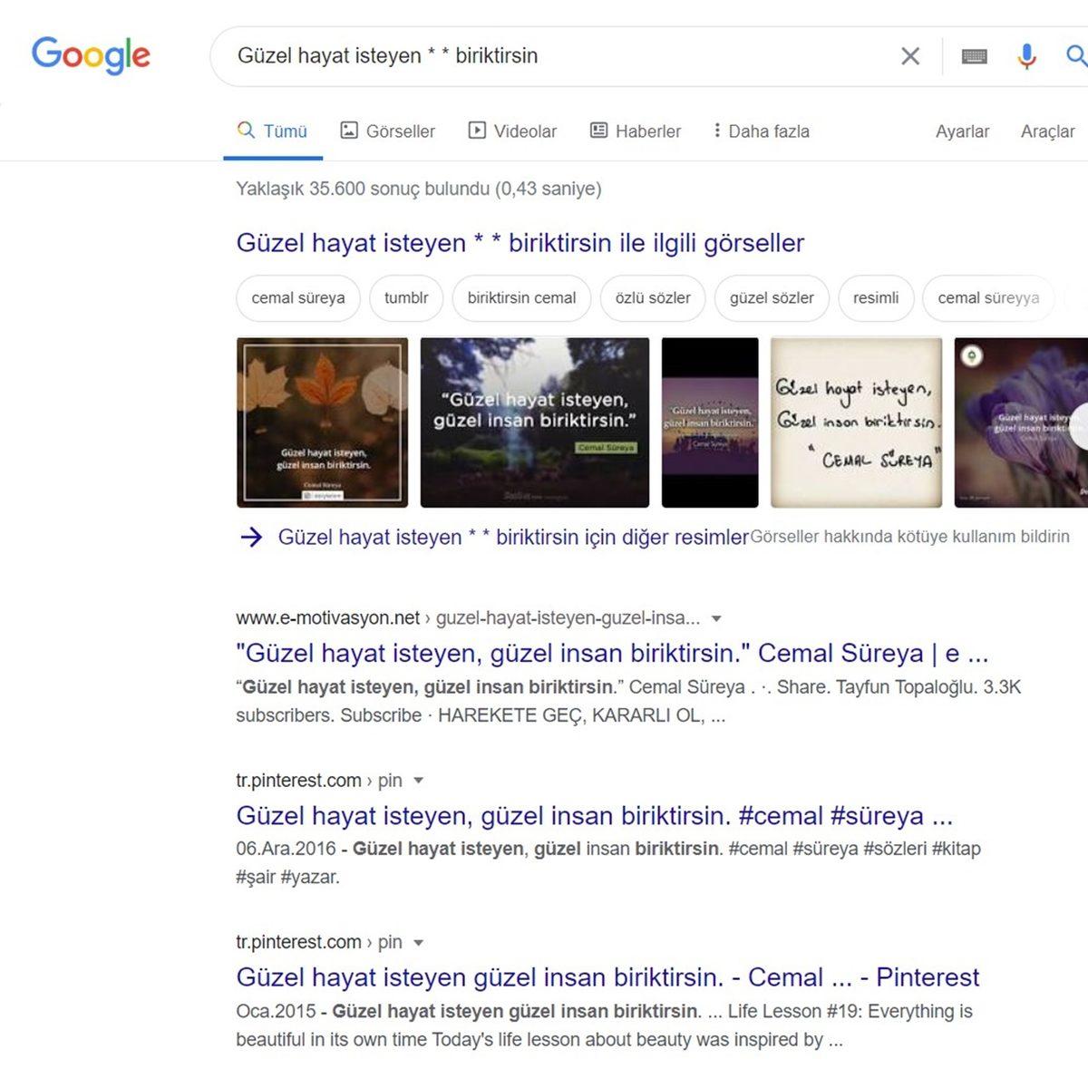
Task: Click the arrow icon for diğer resimler
Action: point(249,538)
